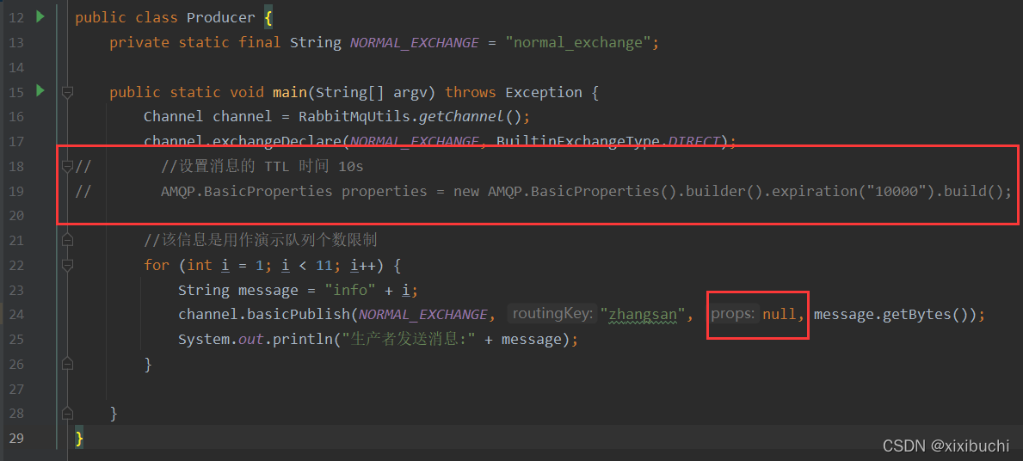Image resolution: width=1023 pixels, height=461 pixels.
Task: Toggle the fold end marker on line 26
Action: [66, 364]
